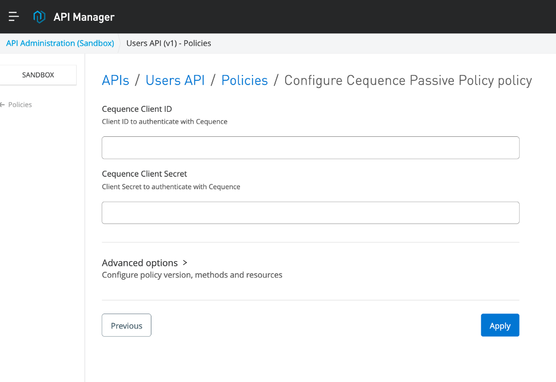Click the API Manager title text
The image size is (556, 382).
coord(84,17)
